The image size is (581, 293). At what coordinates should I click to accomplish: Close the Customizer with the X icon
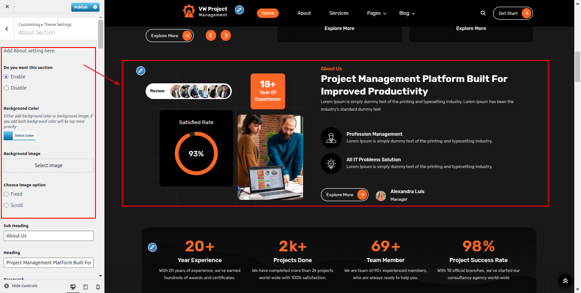[x=7, y=7]
